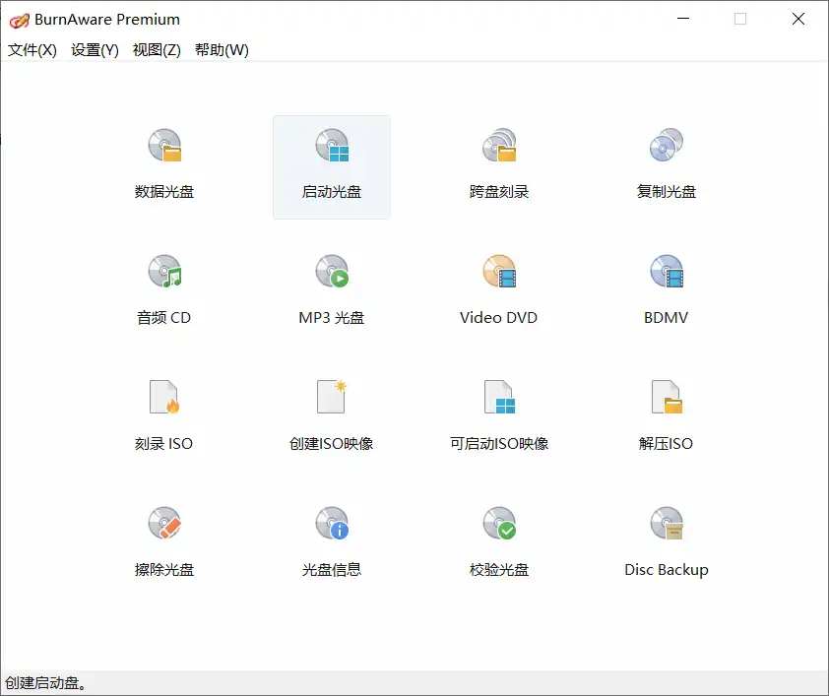Start the 音频 CD audio tool
This screenshot has height=696, width=829.
tap(164, 293)
